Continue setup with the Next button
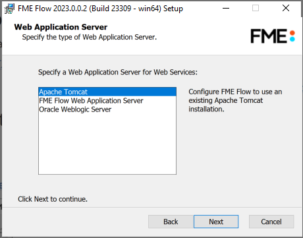This screenshot has height=238, width=303. coord(216,222)
